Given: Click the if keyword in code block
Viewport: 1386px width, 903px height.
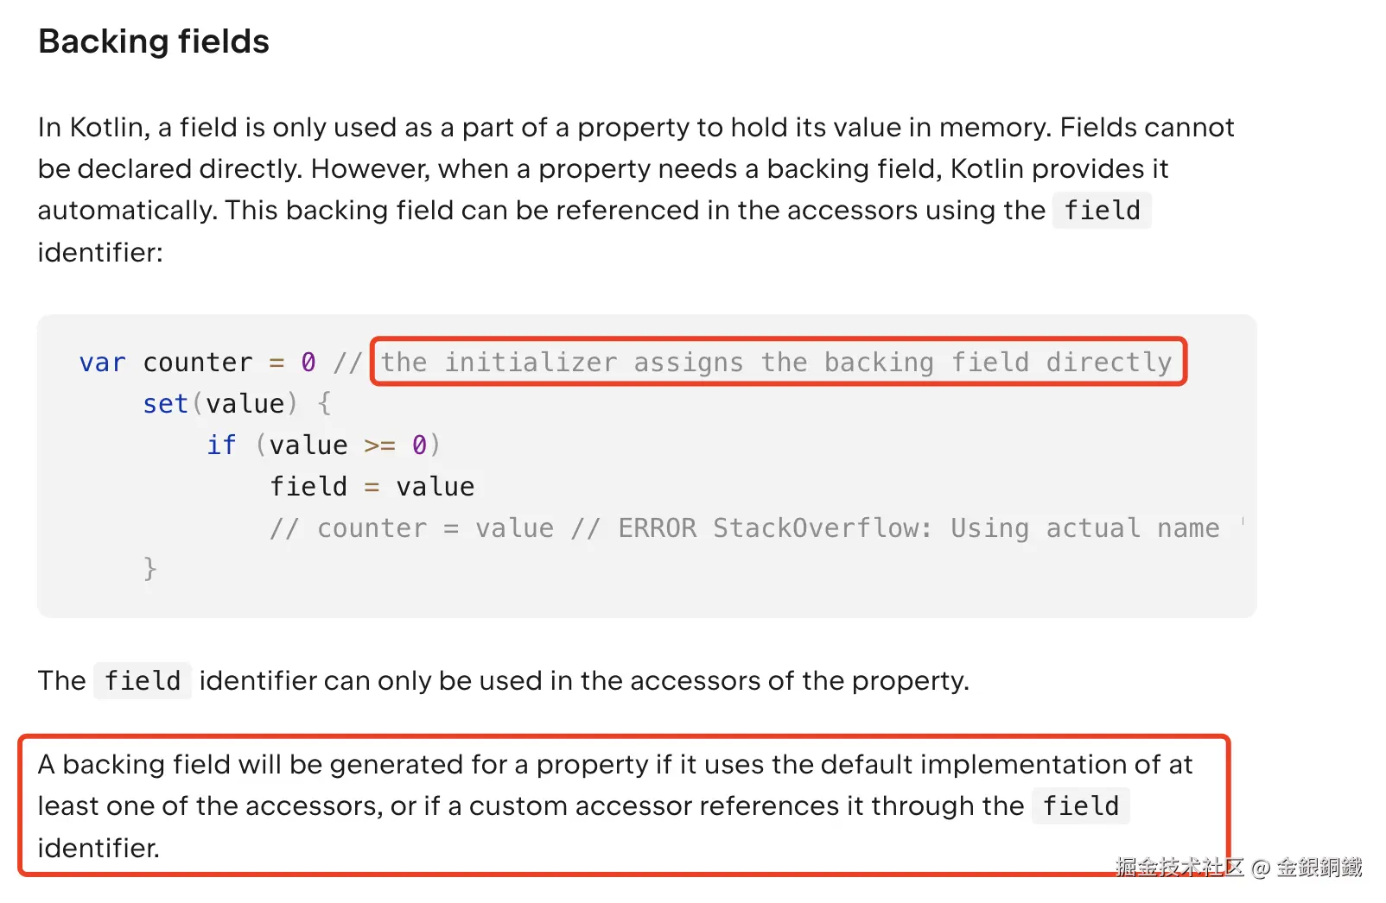Looking at the screenshot, I should coord(221,445).
